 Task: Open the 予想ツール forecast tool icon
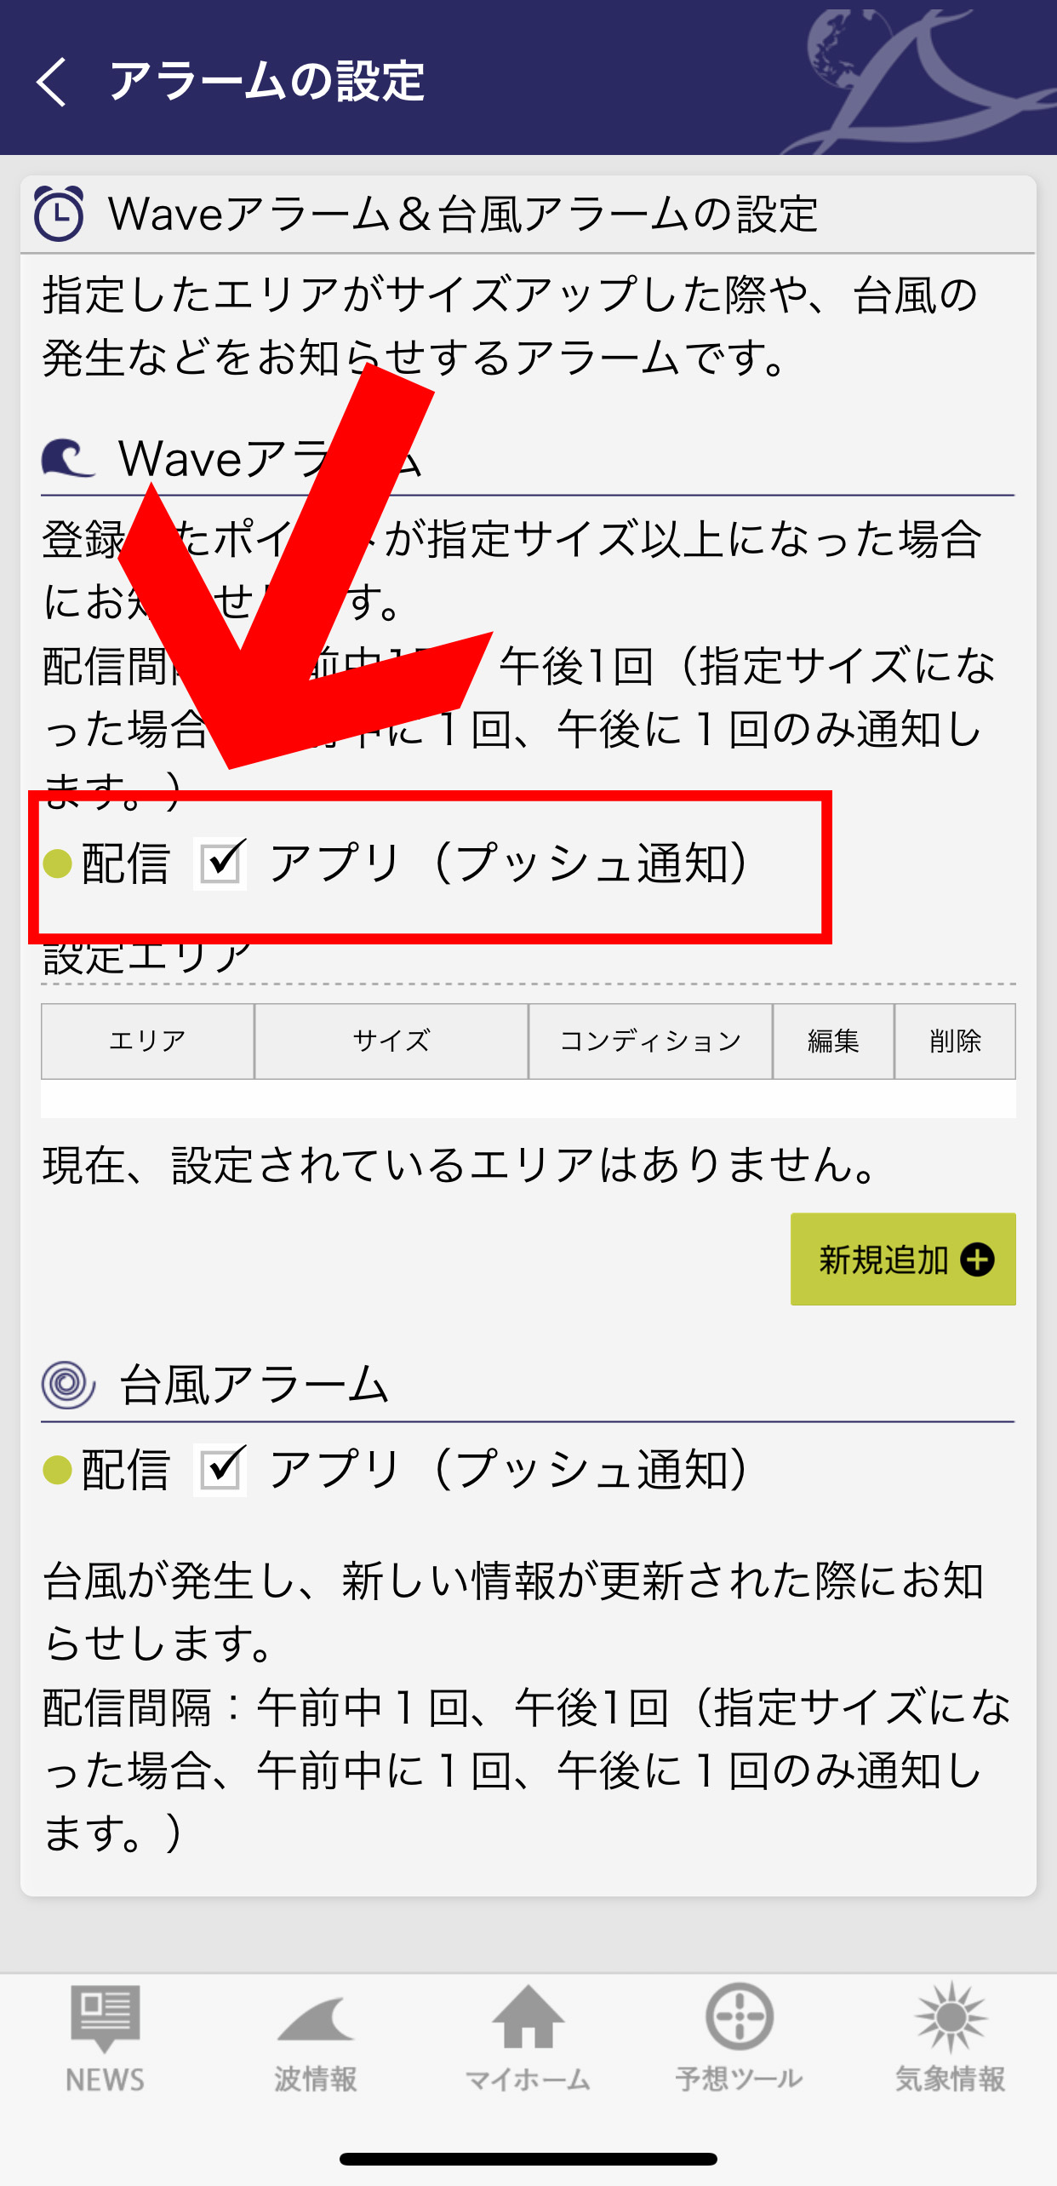tap(739, 2016)
